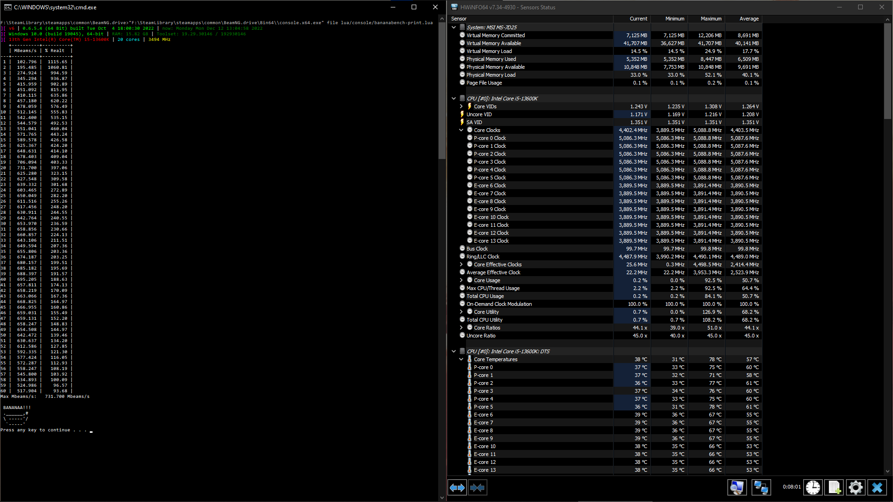Viewport: 893px width, 502px height.
Task: Start logging with the sheet-plus icon
Action: pyautogui.click(x=834, y=487)
